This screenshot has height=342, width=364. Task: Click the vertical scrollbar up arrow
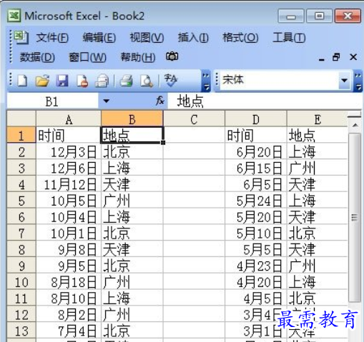pyautogui.click(x=355, y=125)
